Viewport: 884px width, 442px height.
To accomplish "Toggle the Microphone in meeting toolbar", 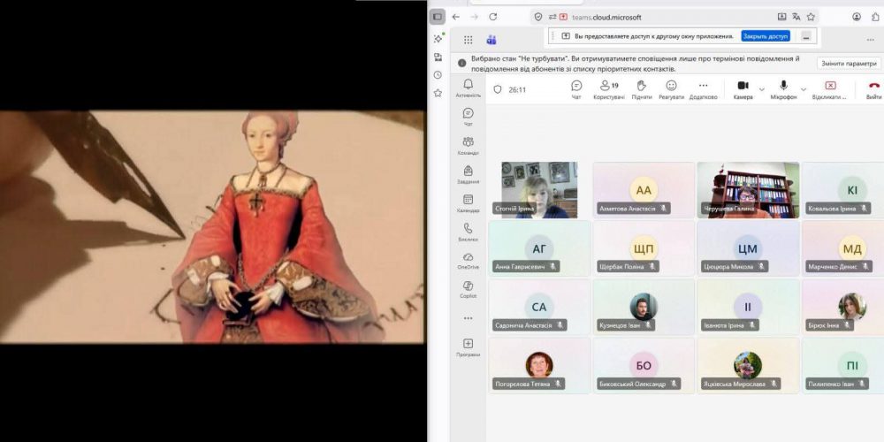I will 783,89.
